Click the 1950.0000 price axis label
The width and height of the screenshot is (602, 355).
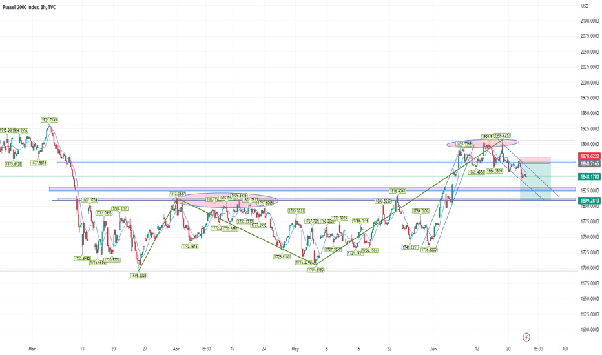(x=589, y=113)
